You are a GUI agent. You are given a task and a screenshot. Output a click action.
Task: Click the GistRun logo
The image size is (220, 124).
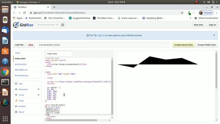[x=23, y=25]
